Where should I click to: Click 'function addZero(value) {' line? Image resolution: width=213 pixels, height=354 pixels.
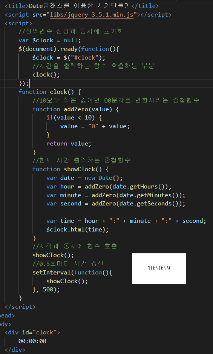click(76, 109)
